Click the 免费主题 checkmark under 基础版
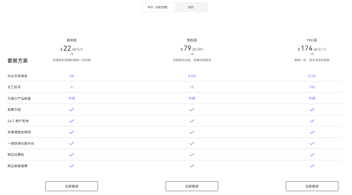 point(72,109)
